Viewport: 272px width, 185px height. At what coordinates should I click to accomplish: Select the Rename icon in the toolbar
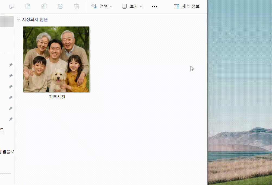44,6
